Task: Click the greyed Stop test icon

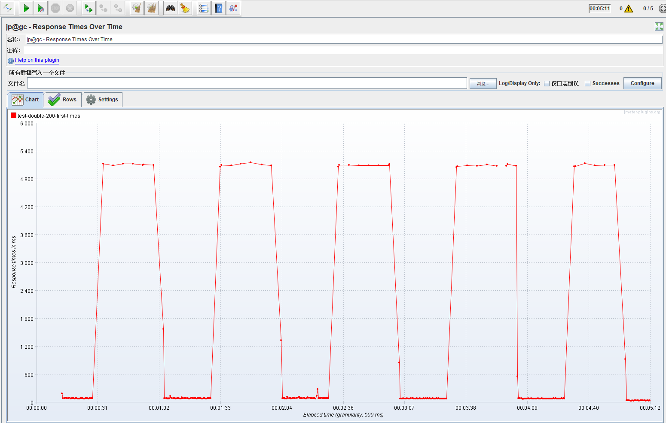Action: [55, 8]
